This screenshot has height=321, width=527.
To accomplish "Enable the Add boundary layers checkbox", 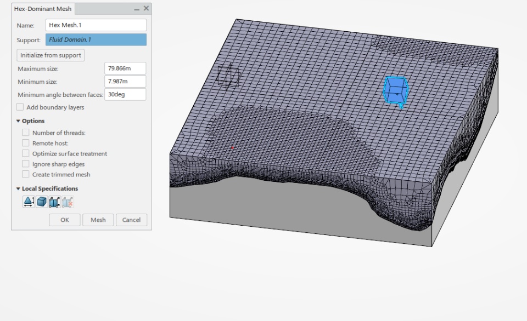I will [x=20, y=107].
